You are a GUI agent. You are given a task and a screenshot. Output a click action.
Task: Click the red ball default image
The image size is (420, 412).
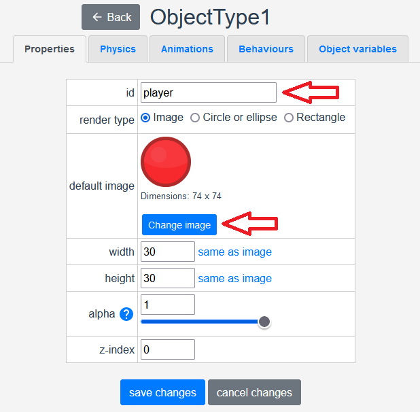pos(166,162)
